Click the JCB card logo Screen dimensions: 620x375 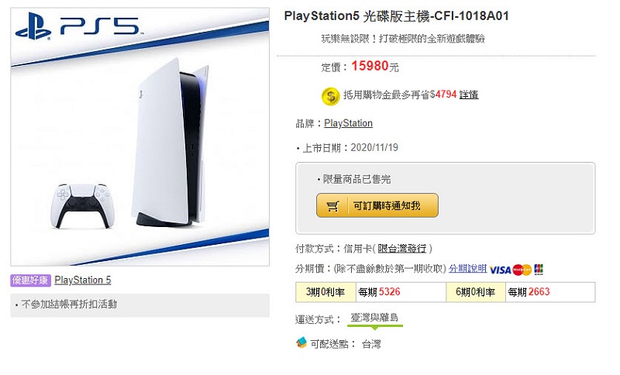click(x=539, y=270)
